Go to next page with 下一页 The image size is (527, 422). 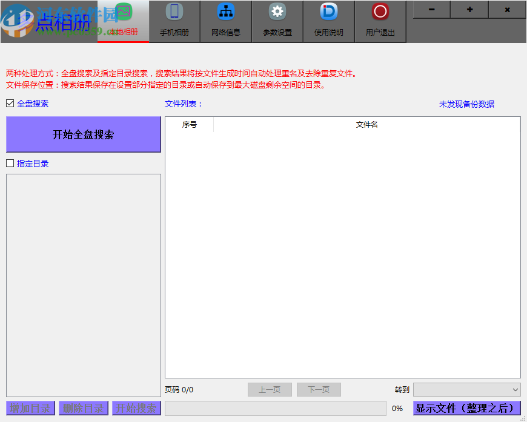(x=319, y=390)
